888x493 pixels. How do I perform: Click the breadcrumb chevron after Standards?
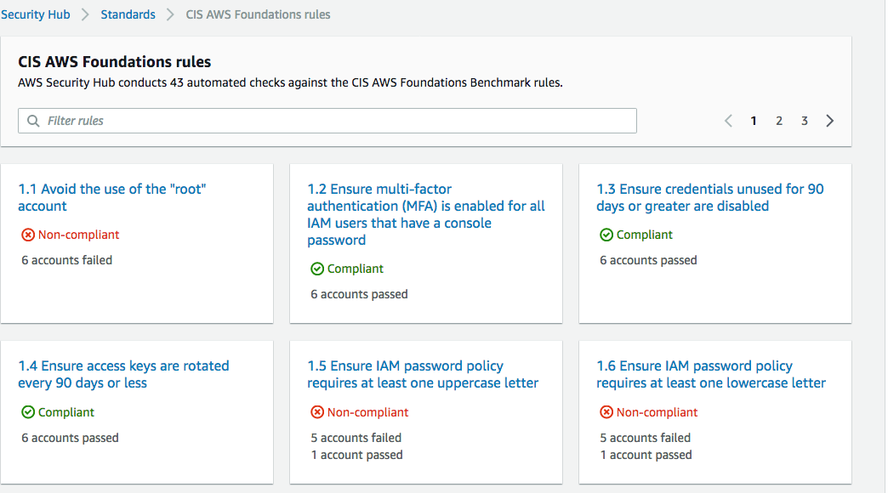170,14
